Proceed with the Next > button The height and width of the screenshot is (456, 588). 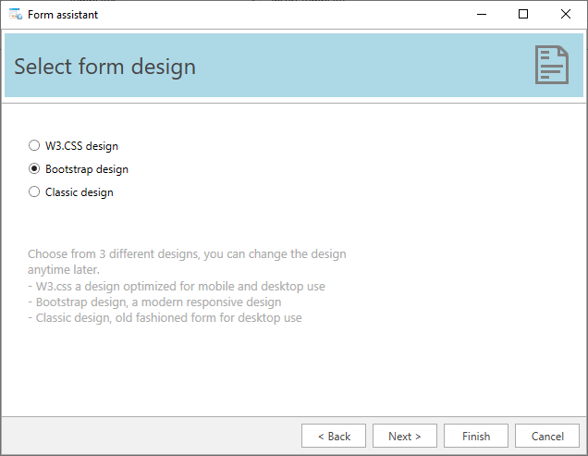(x=405, y=436)
